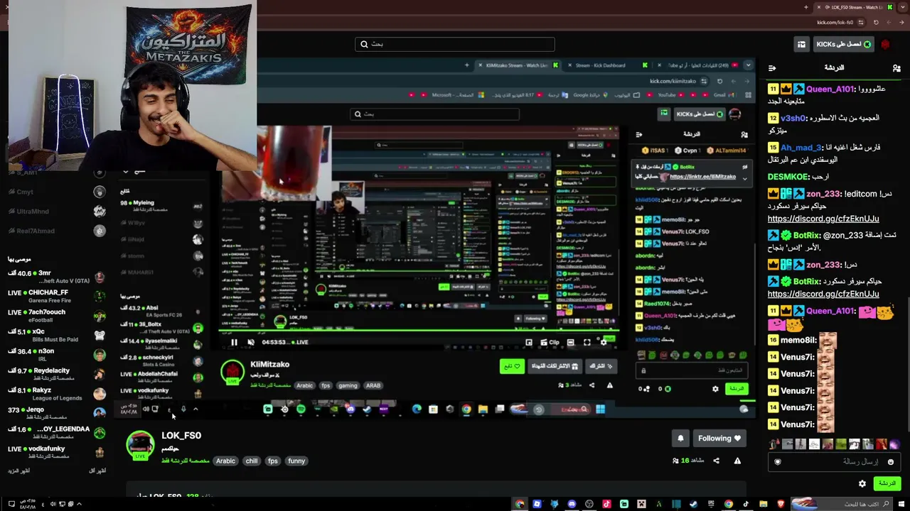Expand the sidebar with أظهر المزيد

tap(19, 471)
